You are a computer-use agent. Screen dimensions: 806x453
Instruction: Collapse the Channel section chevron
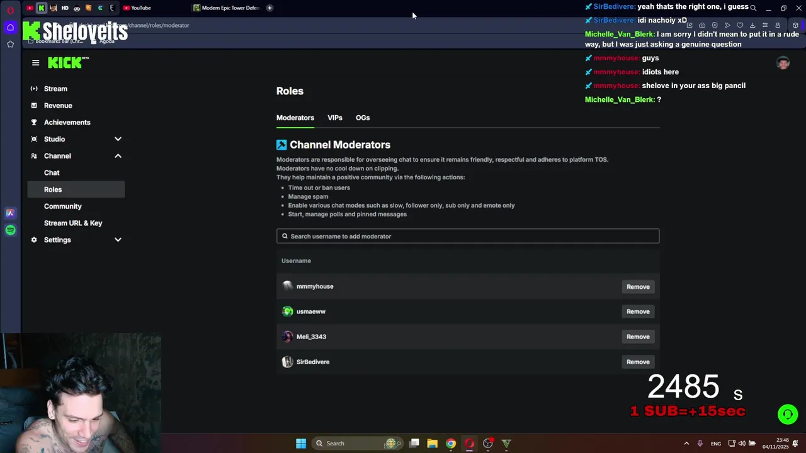(118, 156)
